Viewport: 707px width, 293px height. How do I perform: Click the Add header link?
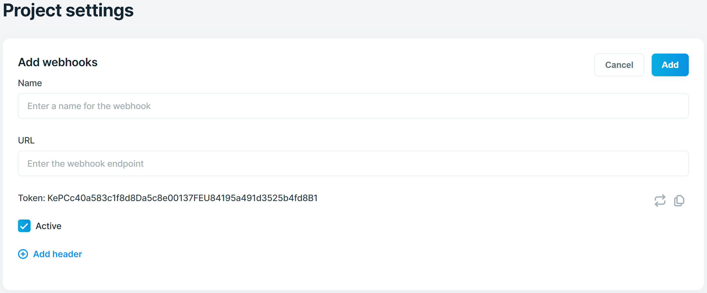tap(57, 254)
